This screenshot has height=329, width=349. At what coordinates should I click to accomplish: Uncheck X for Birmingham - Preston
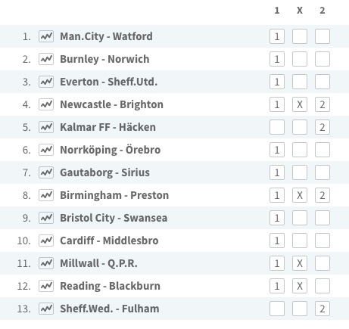coord(300,195)
